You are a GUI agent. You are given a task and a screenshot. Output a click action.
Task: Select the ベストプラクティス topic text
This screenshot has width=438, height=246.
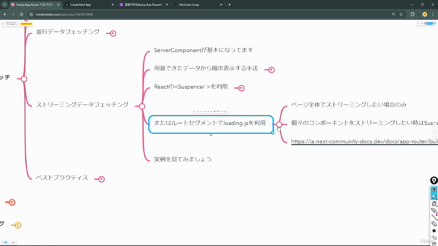point(62,178)
